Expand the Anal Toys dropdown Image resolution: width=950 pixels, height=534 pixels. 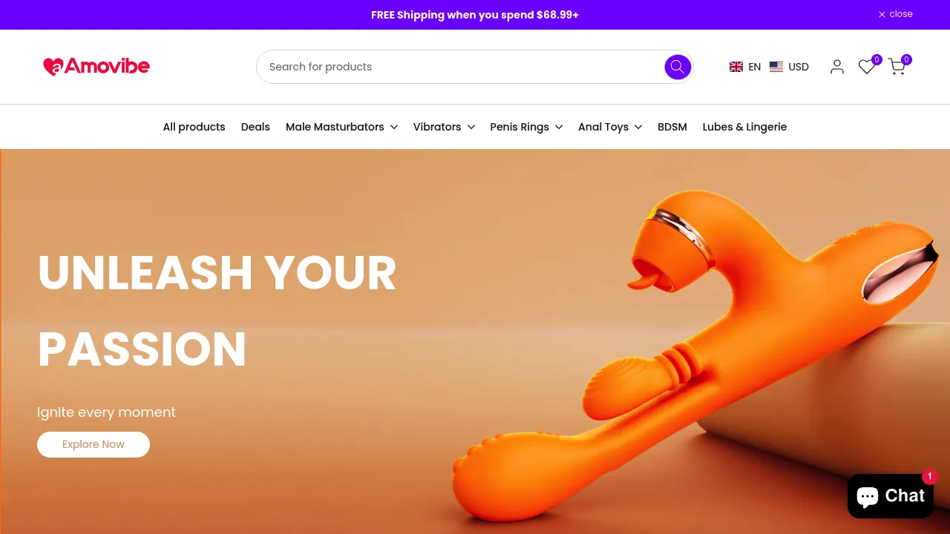[610, 127]
